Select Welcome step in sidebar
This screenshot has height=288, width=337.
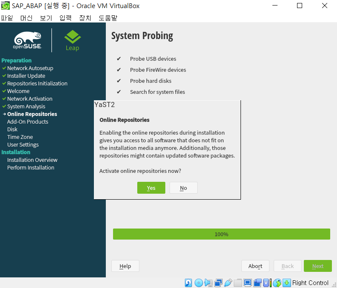18,91
